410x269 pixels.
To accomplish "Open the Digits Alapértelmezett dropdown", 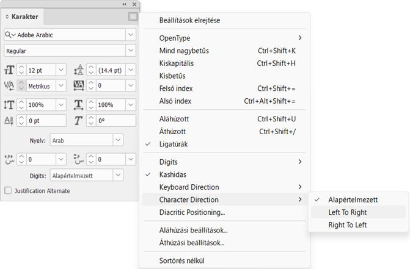I will 118,175.
